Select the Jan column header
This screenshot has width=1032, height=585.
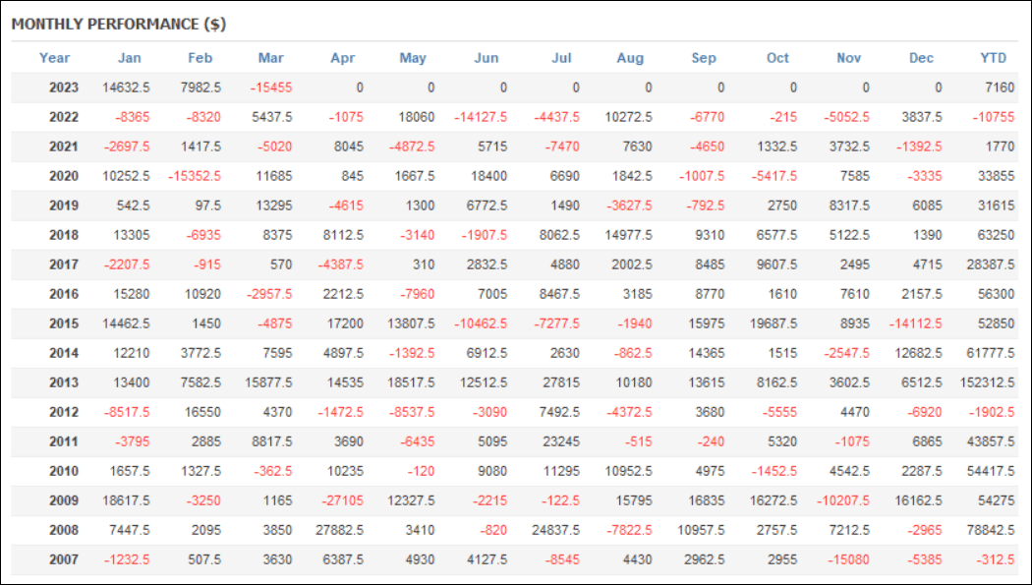tap(130, 58)
